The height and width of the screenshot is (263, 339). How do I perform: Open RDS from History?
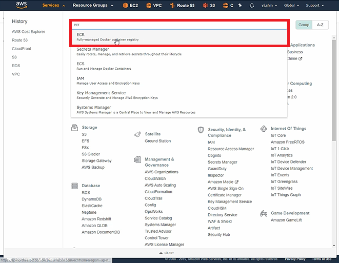(x=16, y=66)
